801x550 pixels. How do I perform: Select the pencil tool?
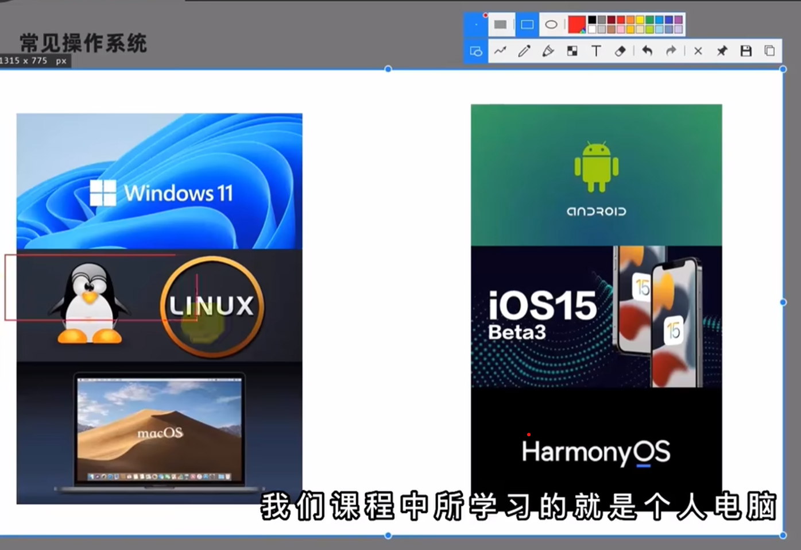click(524, 51)
